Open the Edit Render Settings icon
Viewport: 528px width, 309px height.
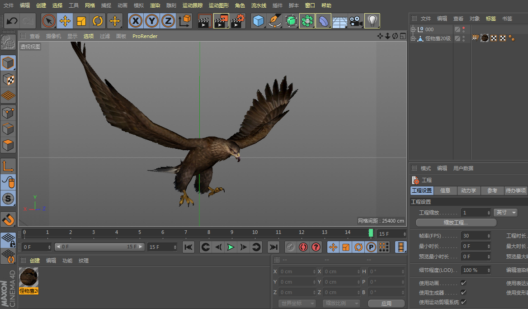(238, 21)
